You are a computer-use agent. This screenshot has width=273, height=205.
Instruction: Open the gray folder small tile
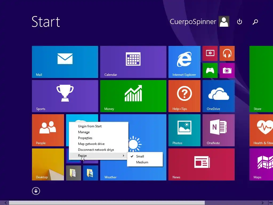point(74,173)
